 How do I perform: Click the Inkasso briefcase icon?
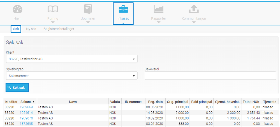click(x=123, y=9)
